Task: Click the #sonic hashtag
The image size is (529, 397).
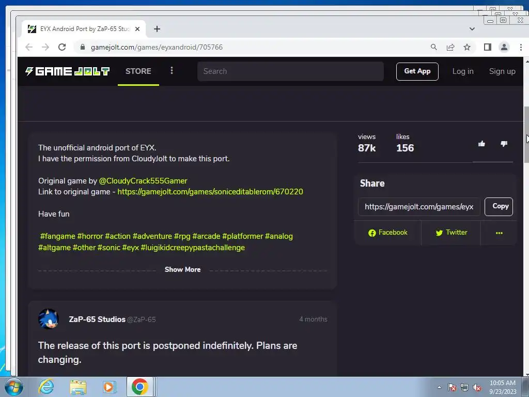Action: 108,248
